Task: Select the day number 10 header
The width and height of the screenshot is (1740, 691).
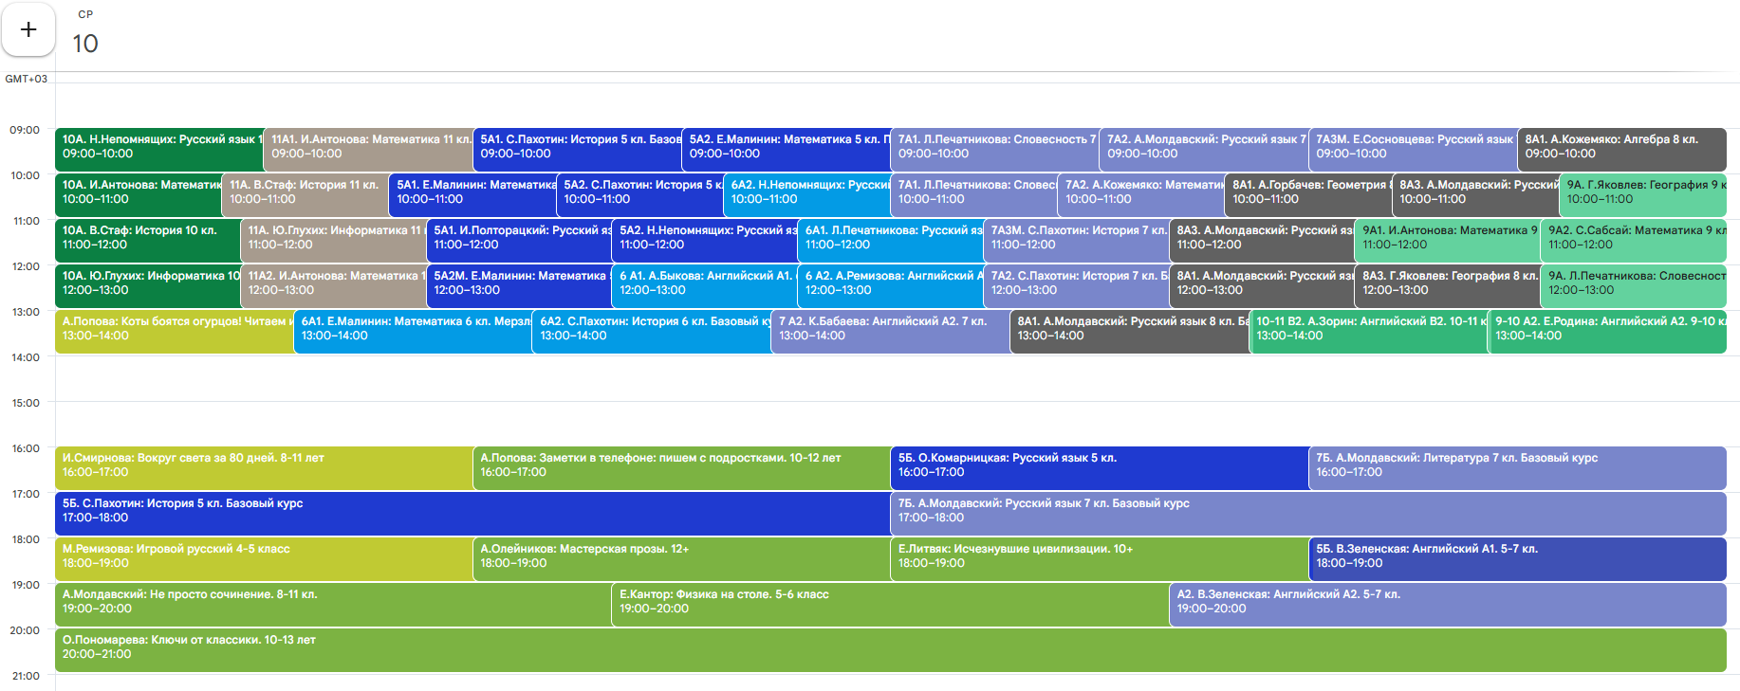Action: point(85,44)
